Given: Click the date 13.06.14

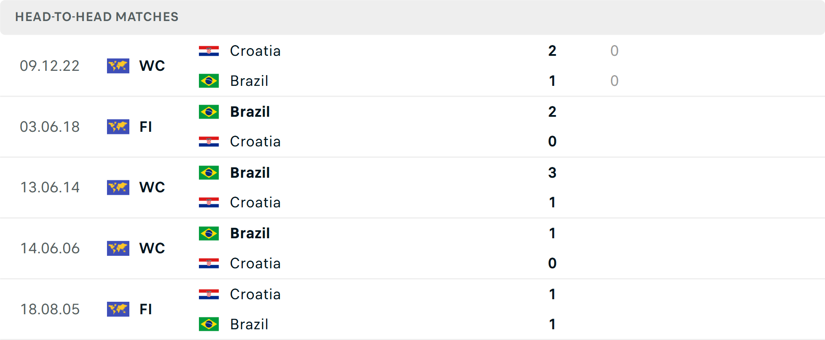Looking at the screenshot, I should click(50, 188).
